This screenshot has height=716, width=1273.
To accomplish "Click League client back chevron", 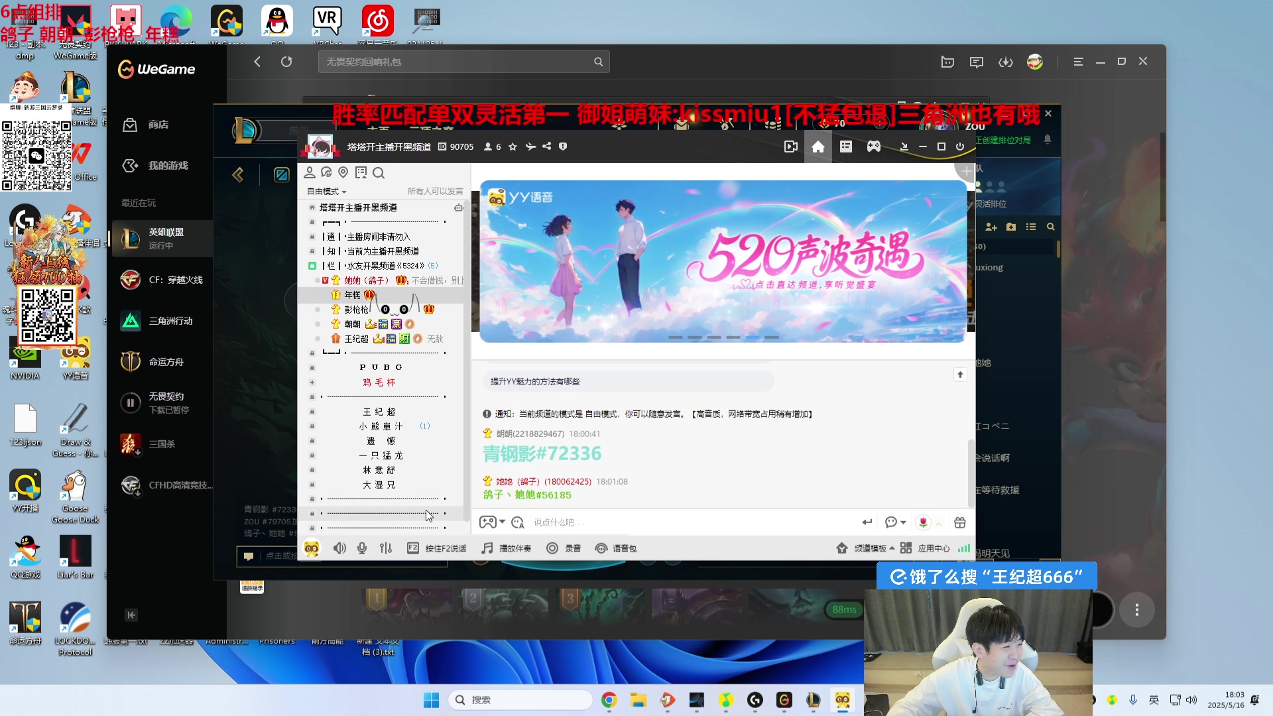I will point(238,174).
